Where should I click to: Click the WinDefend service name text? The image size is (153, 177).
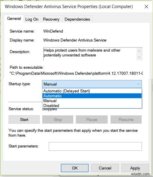[53, 31]
